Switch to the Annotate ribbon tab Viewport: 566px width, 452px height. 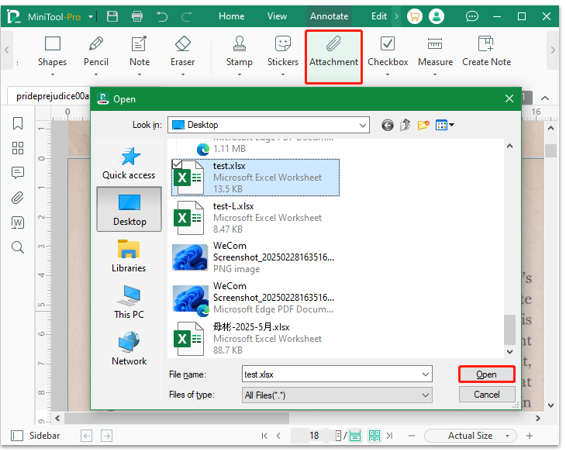click(x=330, y=16)
